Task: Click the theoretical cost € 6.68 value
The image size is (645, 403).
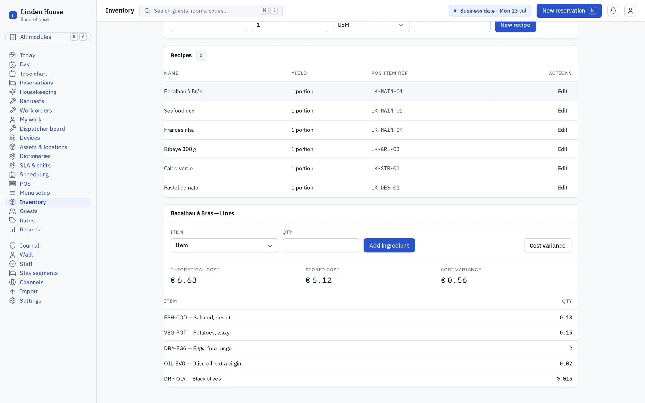Action: pos(184,280)
